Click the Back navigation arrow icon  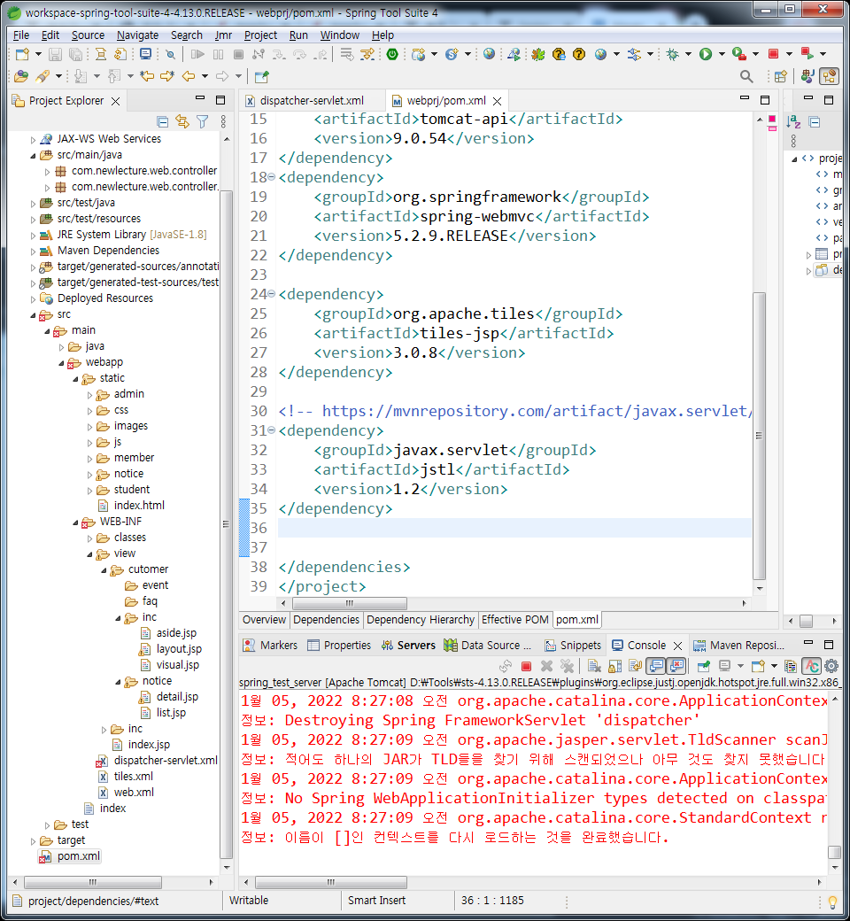[189, 76]
